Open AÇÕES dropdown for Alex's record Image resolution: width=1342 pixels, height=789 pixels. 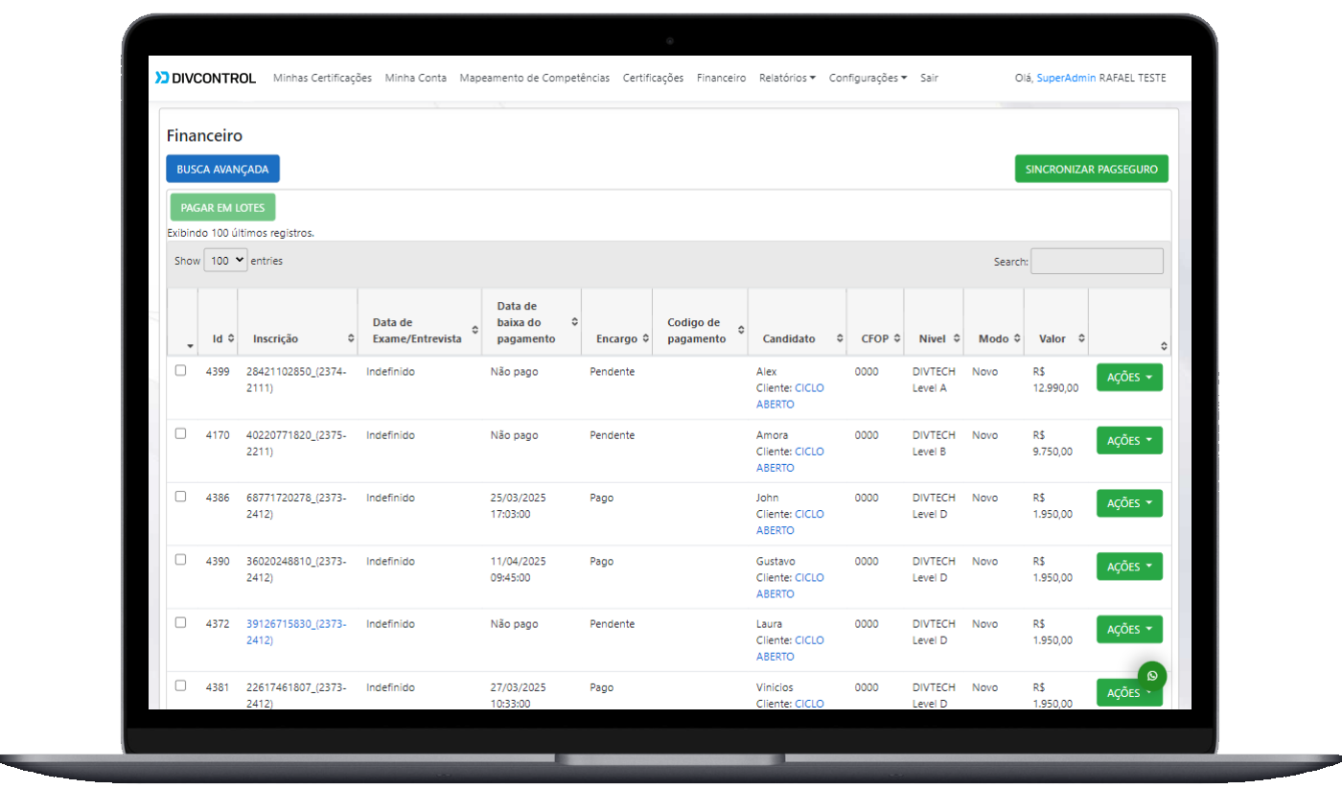(1129, 378)
